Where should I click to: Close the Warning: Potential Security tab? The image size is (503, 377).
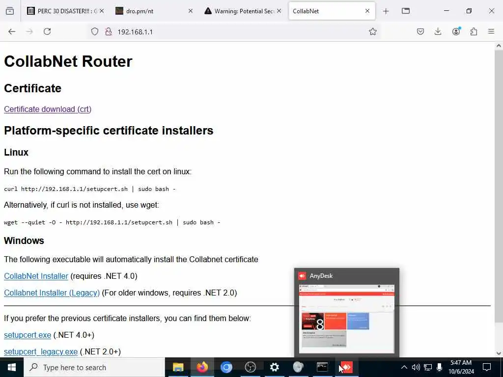coord(279,11)
